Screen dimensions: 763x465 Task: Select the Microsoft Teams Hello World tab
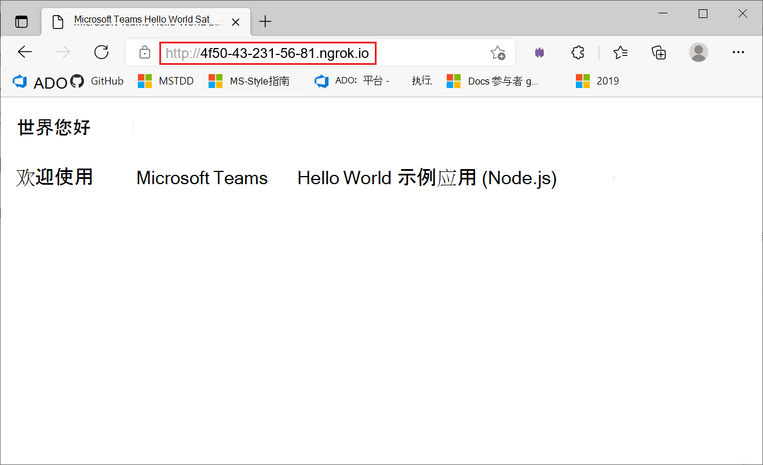click(x=146, y=21)
